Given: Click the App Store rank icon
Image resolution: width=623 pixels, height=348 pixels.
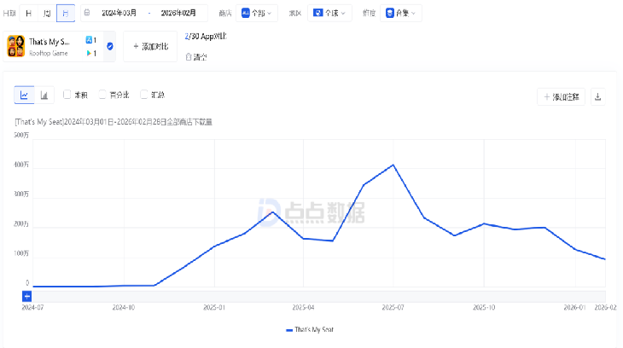Looking at the screenshot, I should tap(89, 40).
